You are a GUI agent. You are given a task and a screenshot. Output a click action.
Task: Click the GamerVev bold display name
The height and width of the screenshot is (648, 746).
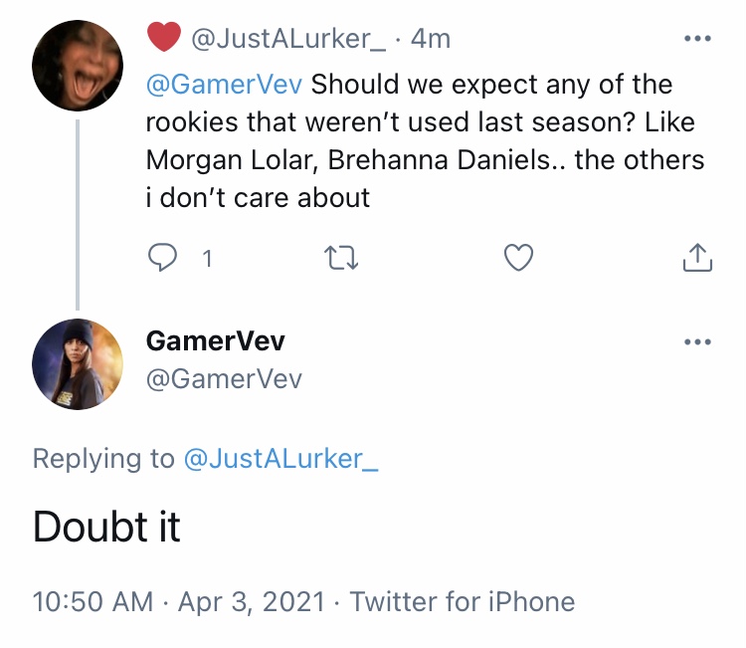point(215,340)
